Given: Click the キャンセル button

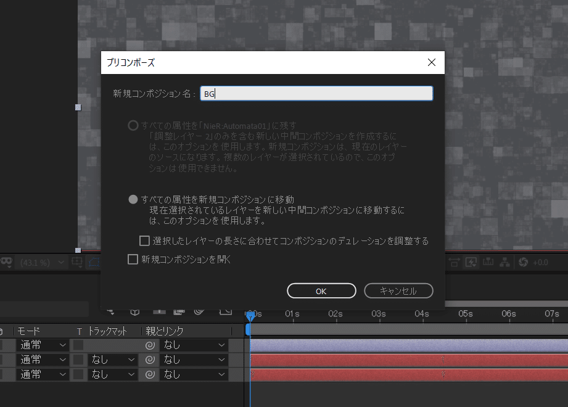Looking at the screenshot, I should [398, 290].
